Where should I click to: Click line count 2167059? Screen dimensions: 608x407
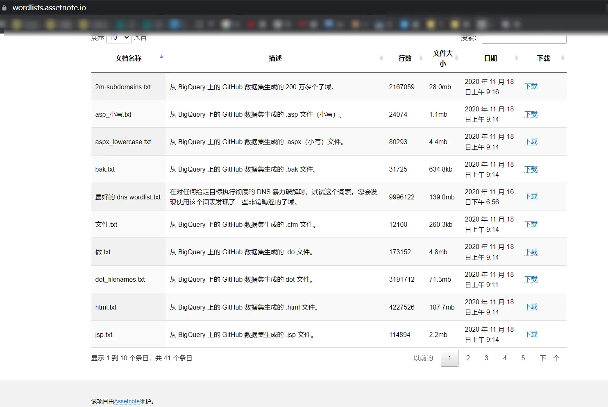point(402,87)
